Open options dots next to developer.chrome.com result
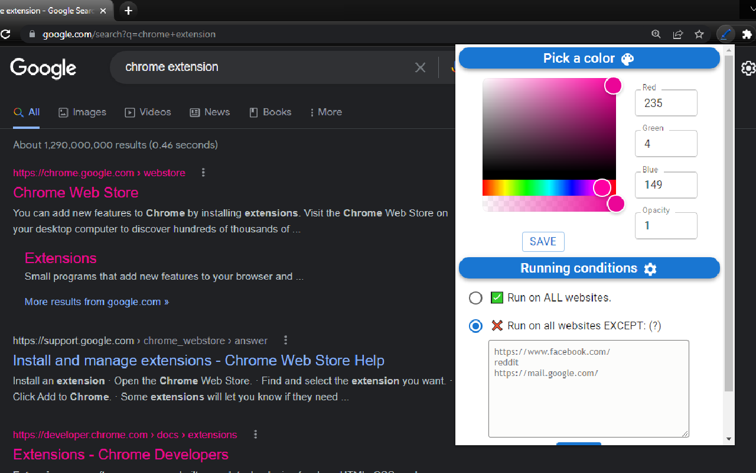756x473 pixels. click(255, 435)
